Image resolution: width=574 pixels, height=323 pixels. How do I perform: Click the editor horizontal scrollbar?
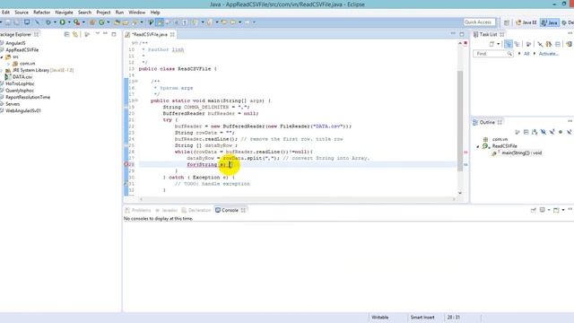[x=297, y=199]
